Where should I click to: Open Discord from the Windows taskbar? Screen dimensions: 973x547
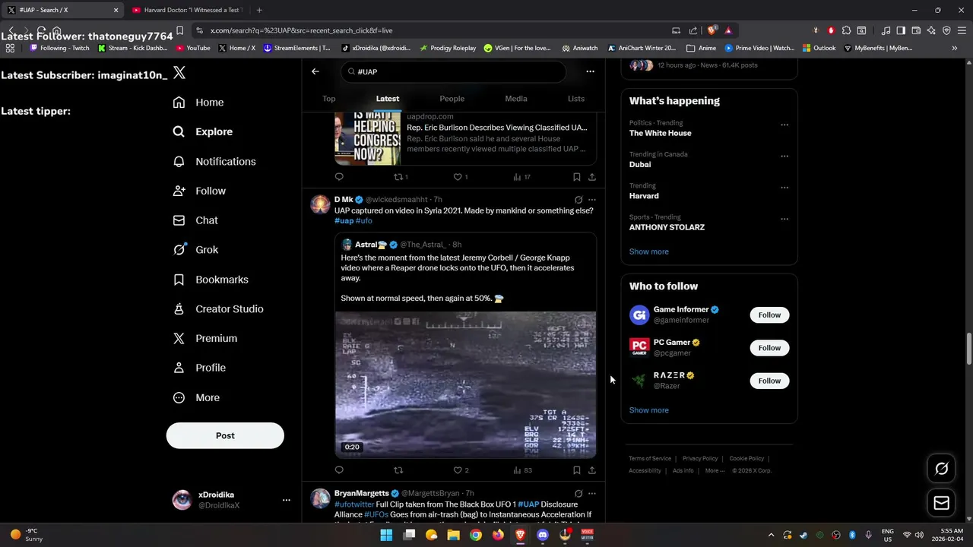[x=543, y=535]
